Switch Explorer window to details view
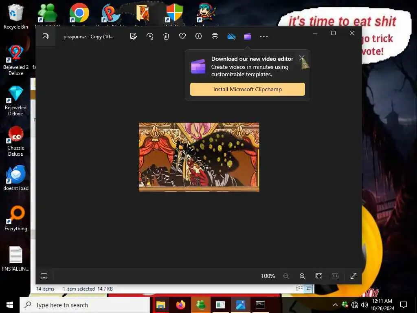Image resolution: width=417 pixels, height=313 pixels. 299,289
